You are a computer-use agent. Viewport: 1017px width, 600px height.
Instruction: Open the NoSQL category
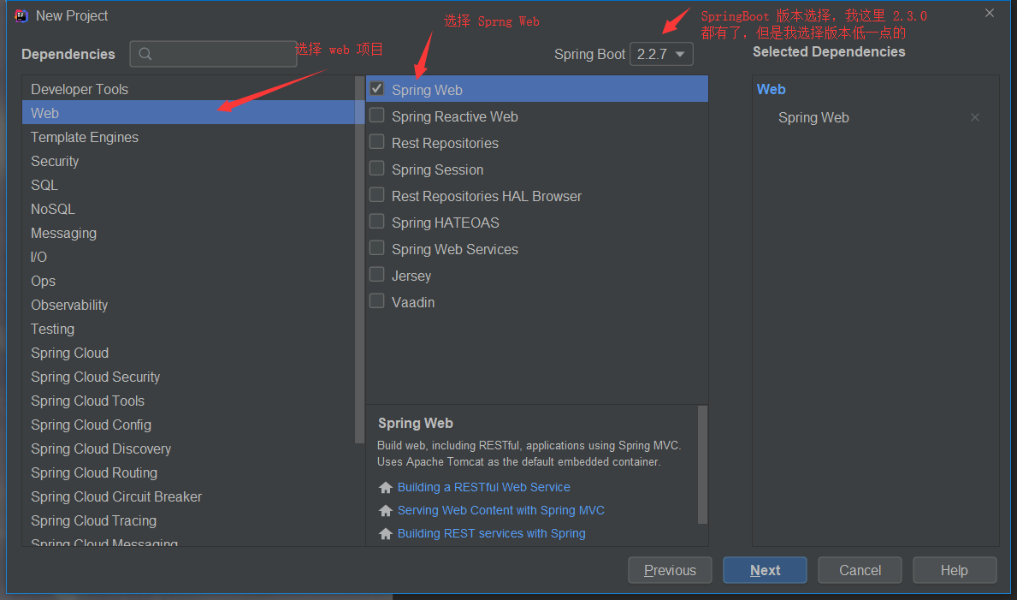188,209
